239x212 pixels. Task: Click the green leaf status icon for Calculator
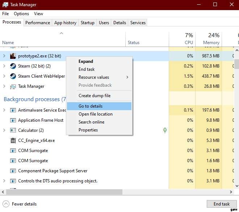click(x=165, y=130)
